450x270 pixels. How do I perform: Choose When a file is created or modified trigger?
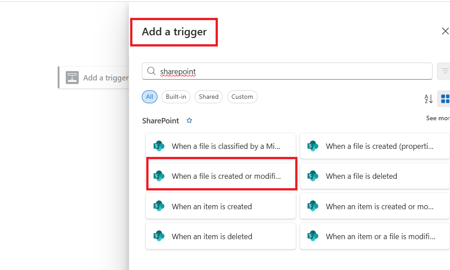point(221,176)
